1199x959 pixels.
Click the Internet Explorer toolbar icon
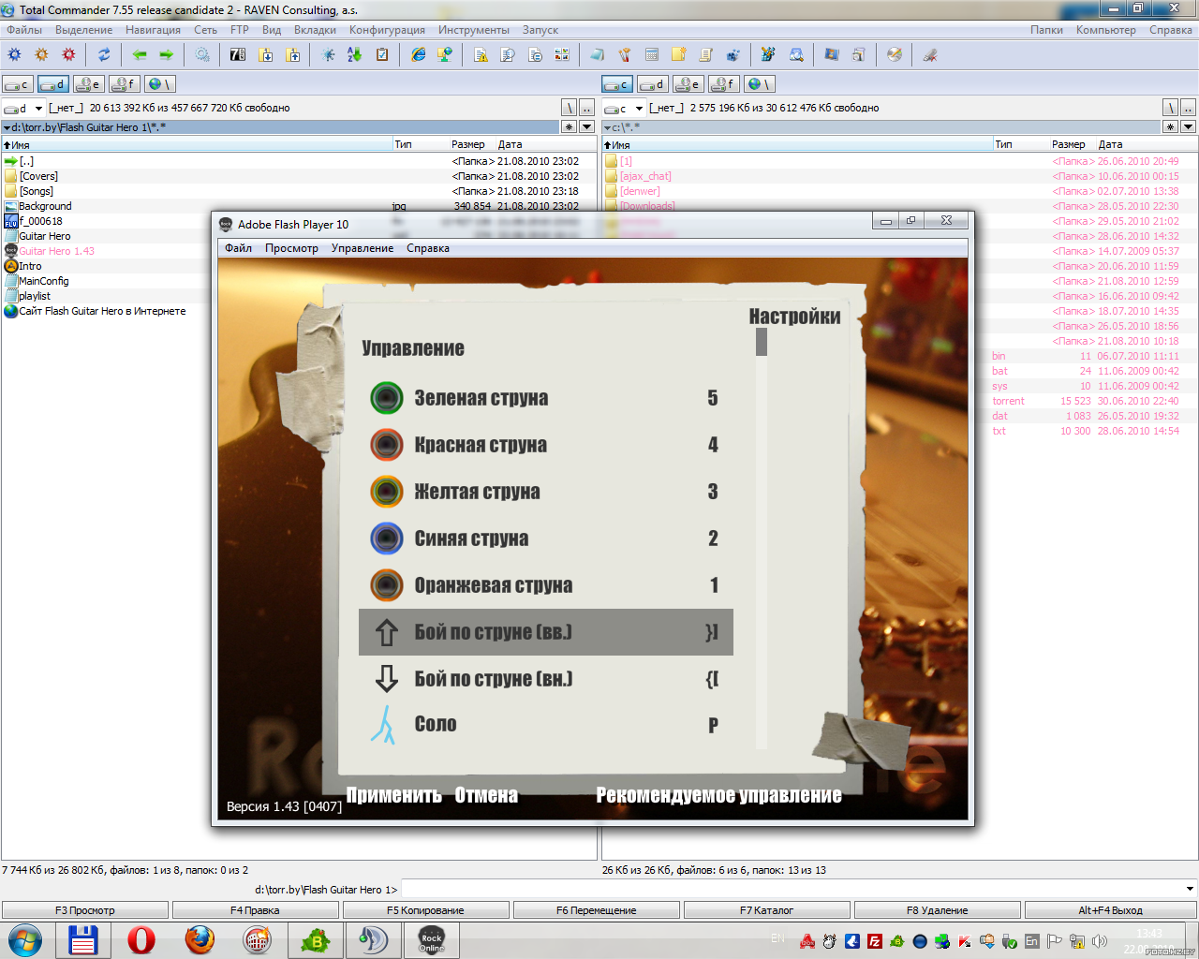tap(419, 55)
